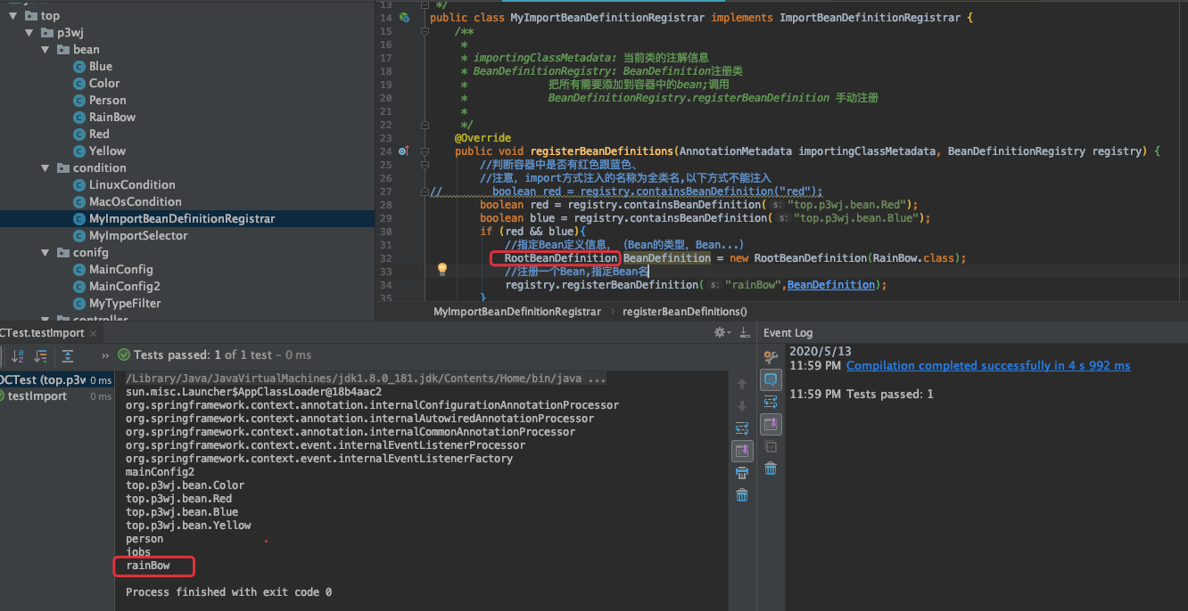Screen dimensions: 1188x611
Task: Click the MainConfig class icon
Action: pos(79,269)
